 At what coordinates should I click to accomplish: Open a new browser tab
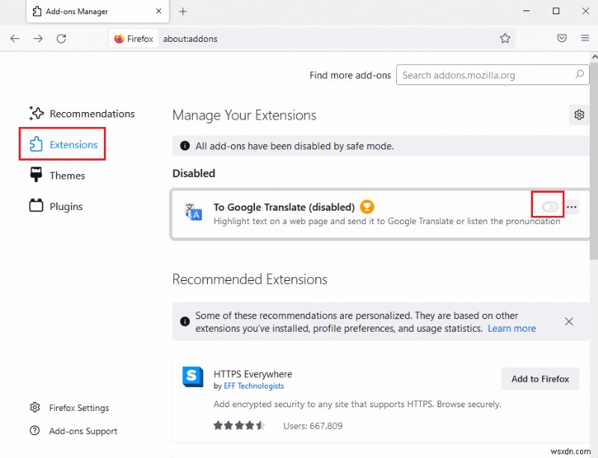[x=184, y=12]
